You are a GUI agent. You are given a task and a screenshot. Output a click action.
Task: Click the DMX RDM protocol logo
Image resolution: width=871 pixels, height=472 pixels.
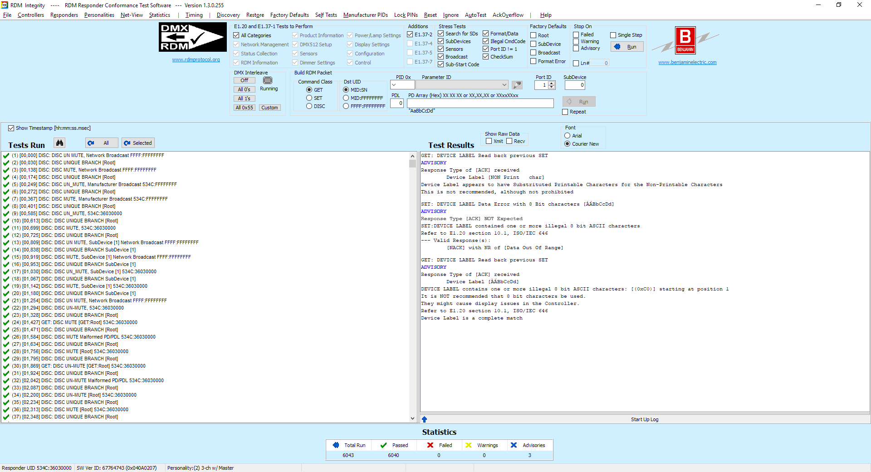193,37
